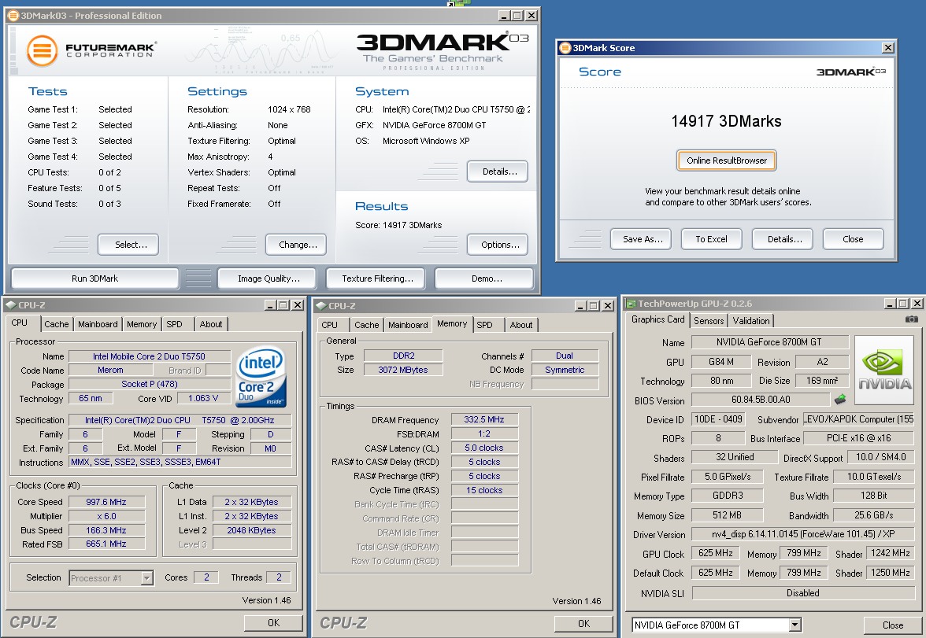Viewport: 926px width, 638px height.
Task: Click the 14917 3DMarks score text
Action: point(726,122)
